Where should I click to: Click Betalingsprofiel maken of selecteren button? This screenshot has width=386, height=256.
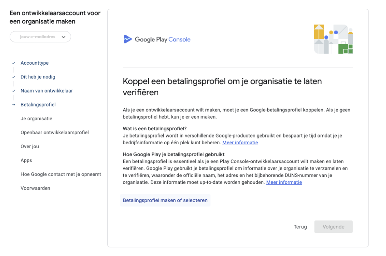165,200
